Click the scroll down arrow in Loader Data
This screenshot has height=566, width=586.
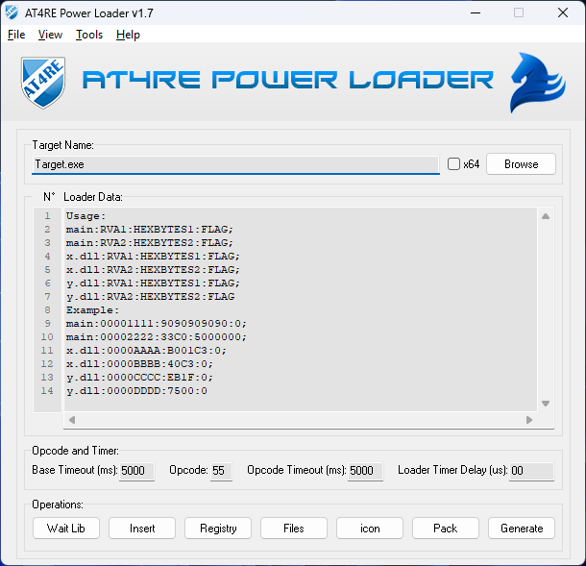coord(546,404)
